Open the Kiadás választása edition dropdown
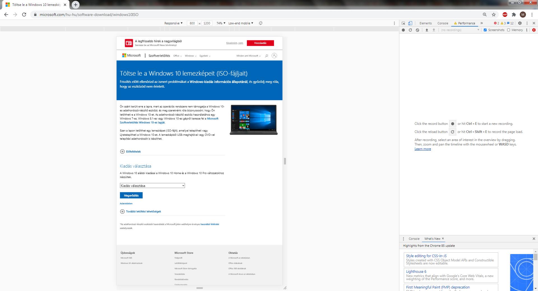 point(152,186)
